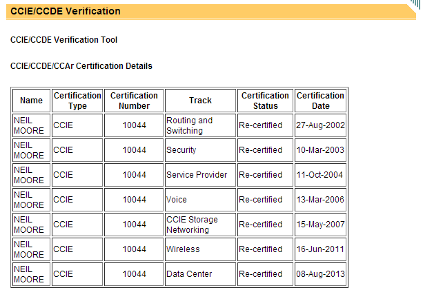Select the Security track cell

tap(200, 150)
